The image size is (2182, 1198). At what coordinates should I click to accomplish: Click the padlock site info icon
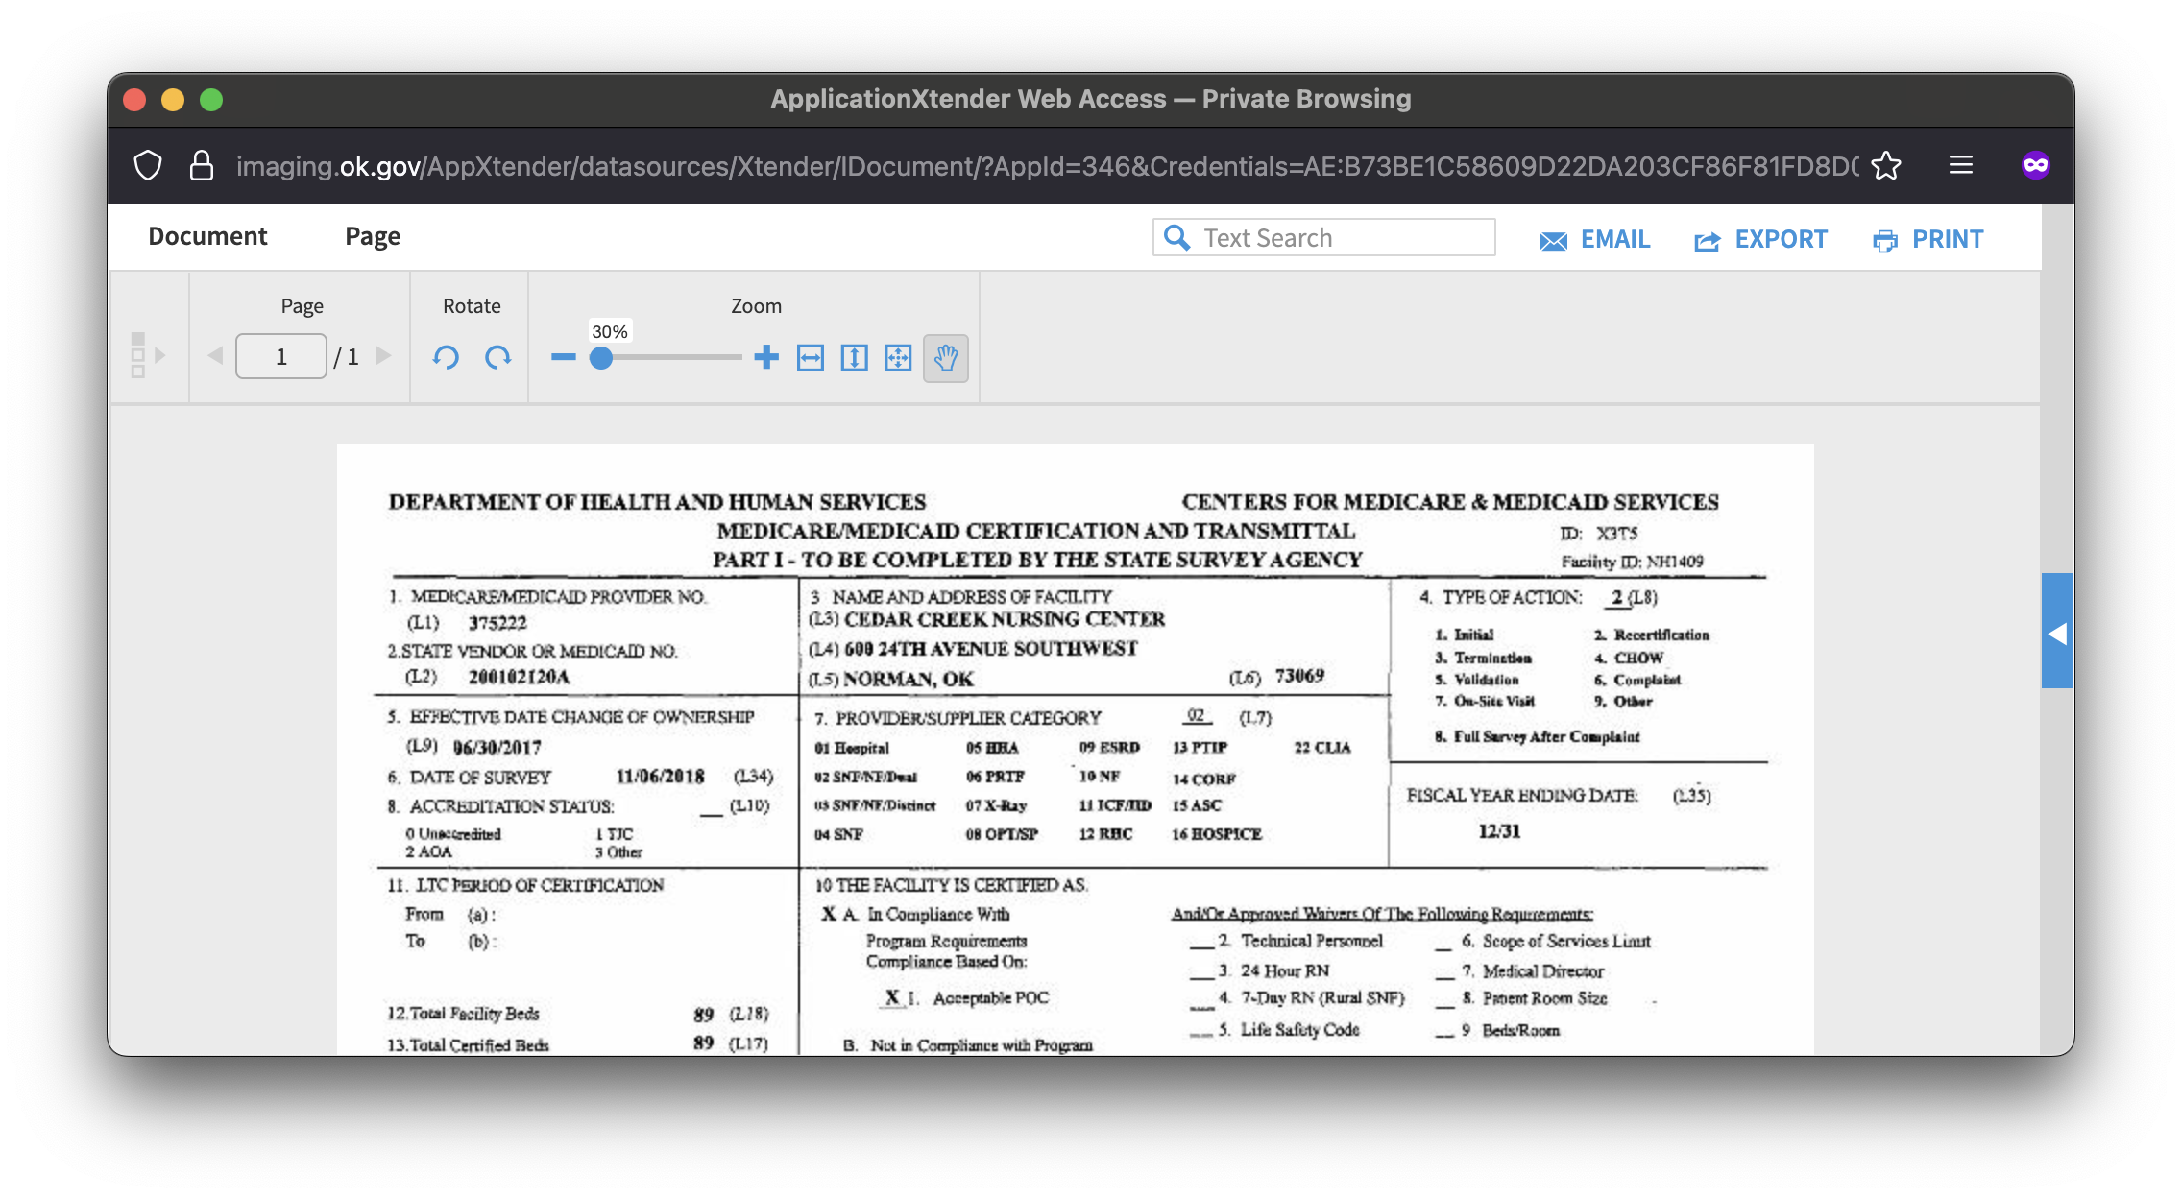(x=201, y=166)
